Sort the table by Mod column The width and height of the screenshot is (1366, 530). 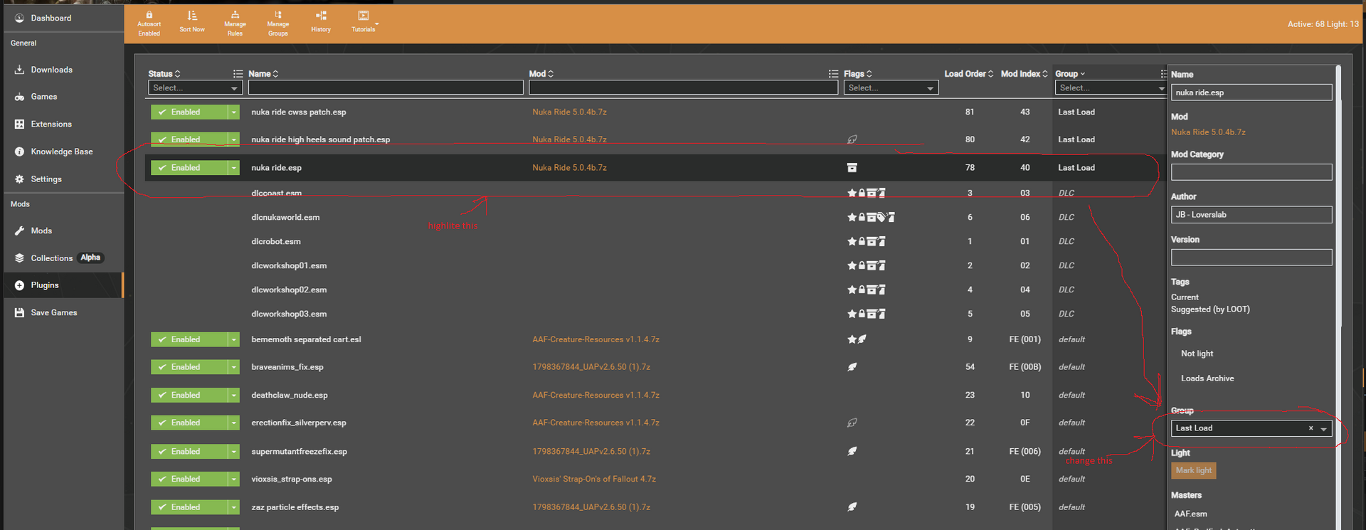(x=541, y=74)
